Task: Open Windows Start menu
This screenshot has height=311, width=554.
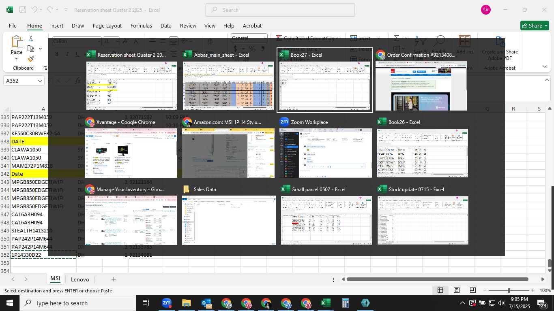Action: pyautogui.click(x=9, y=303)
